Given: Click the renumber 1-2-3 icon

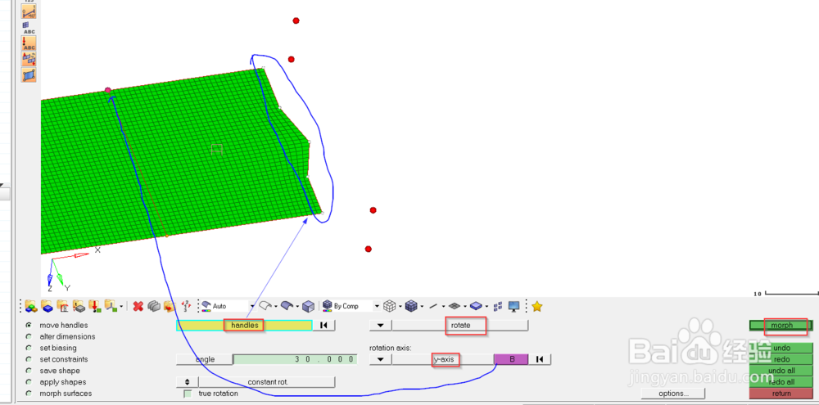Looking at the screenshot, I should 185,306.
